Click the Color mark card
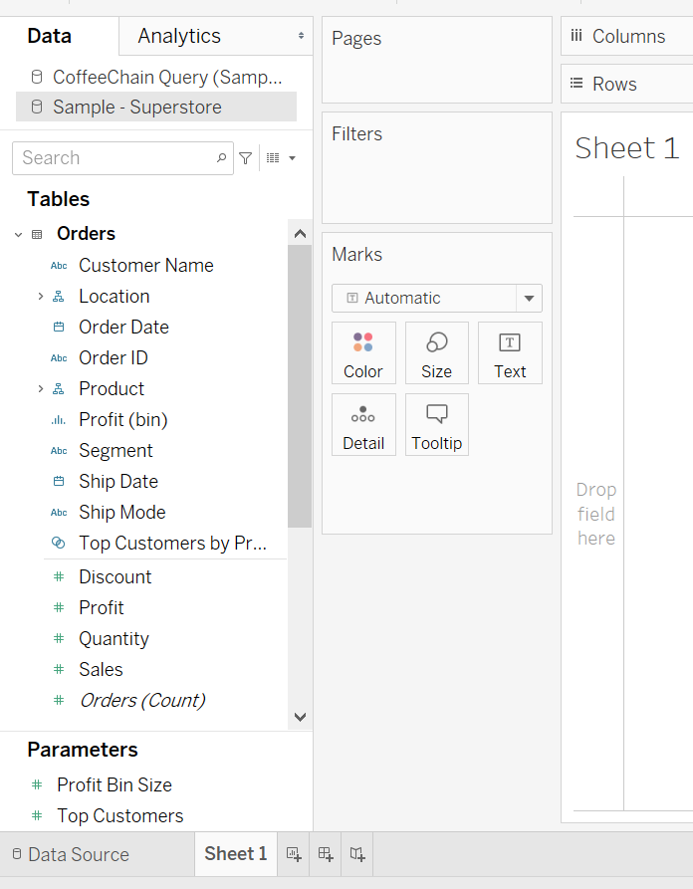 [363, 352]
